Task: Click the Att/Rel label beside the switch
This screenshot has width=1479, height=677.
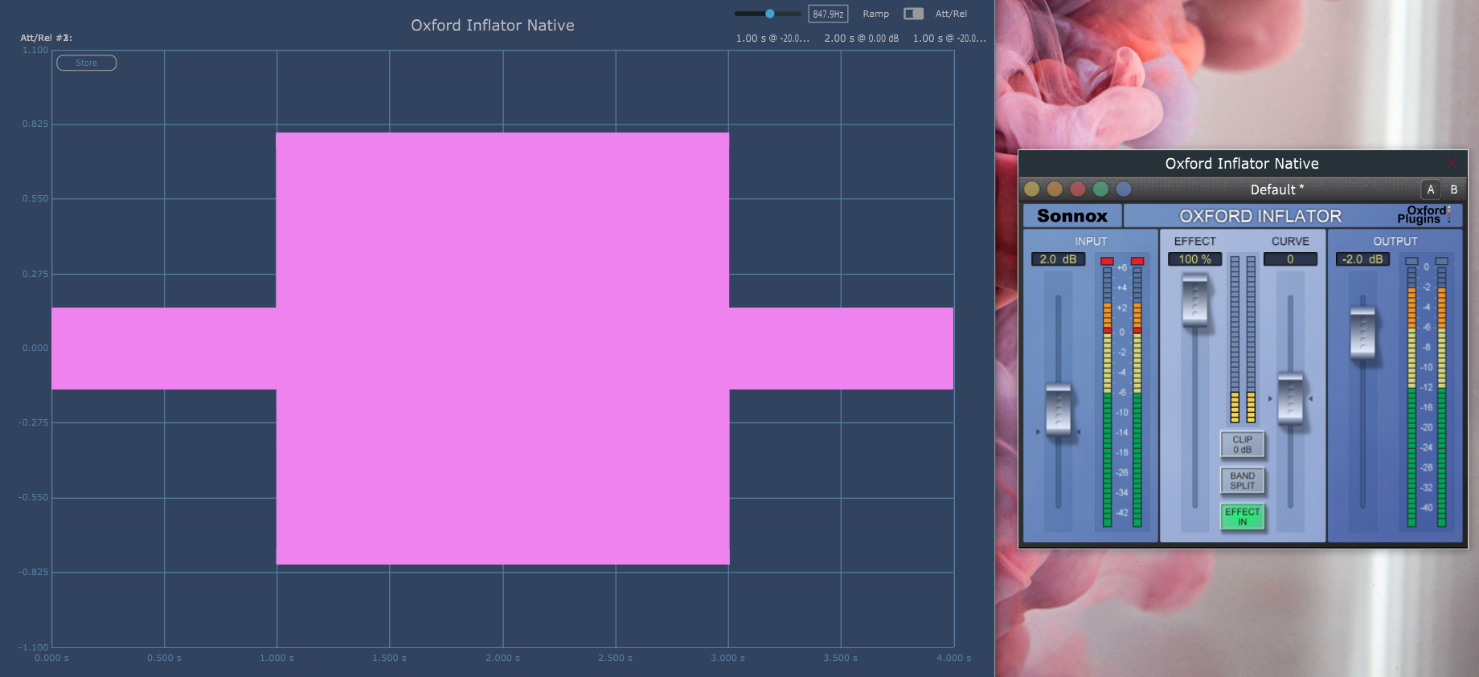Action: tap(951, 14)
